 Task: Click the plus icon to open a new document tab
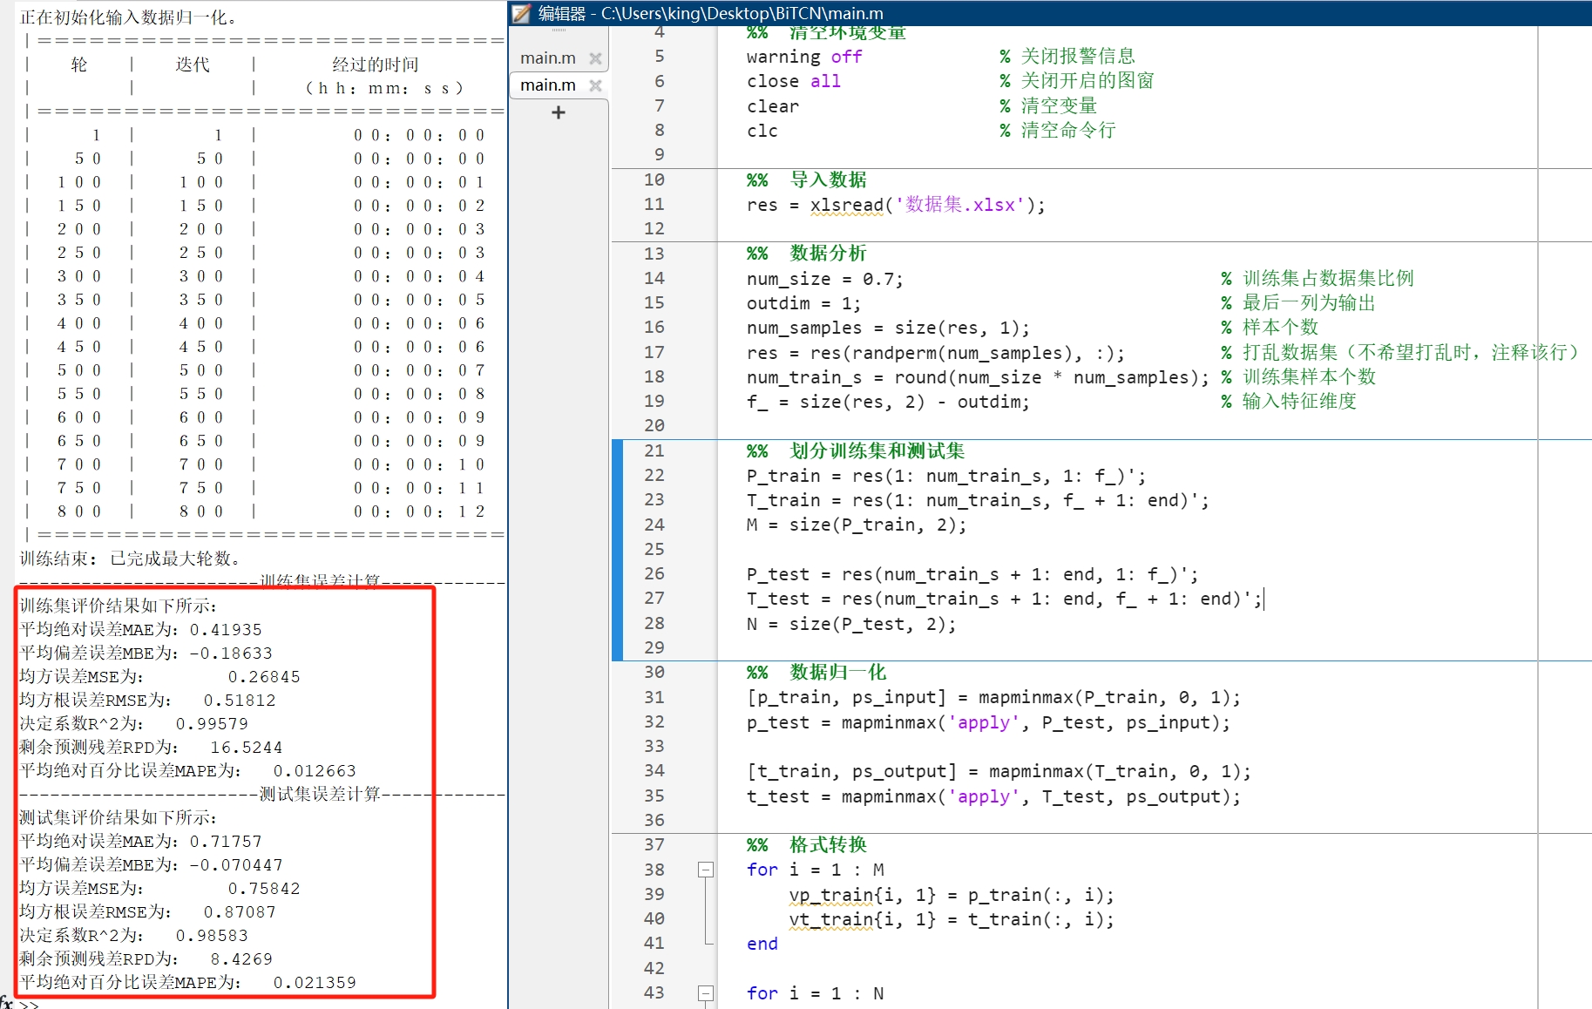tap(558, 112)
